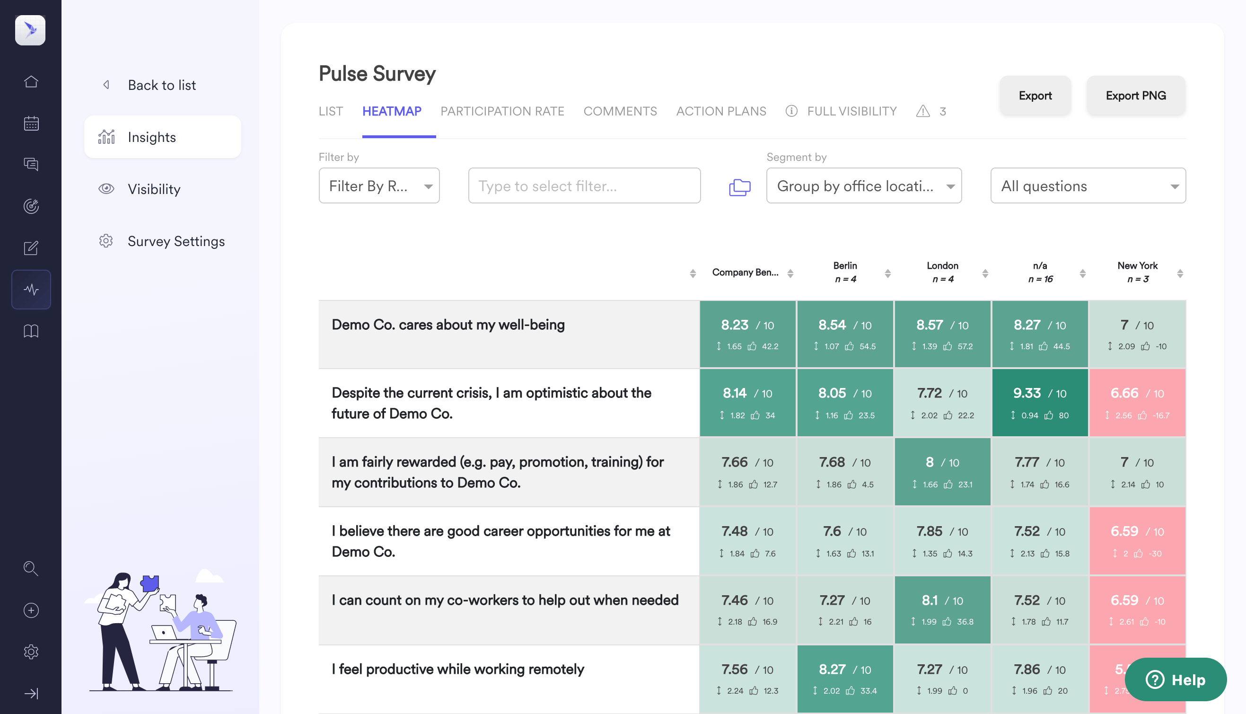Click the Export PNG button

1136,95
